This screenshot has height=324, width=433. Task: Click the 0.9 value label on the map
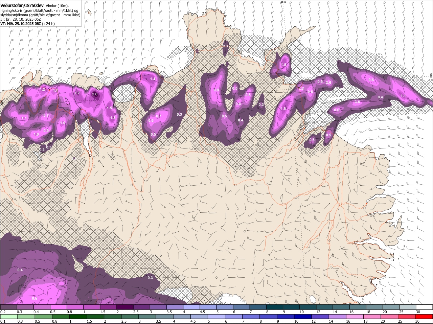coord(46,131)
